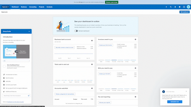Screen dimensions: 191x107
Task: Click the YTD column header
Action: click(x=92, y=99)
